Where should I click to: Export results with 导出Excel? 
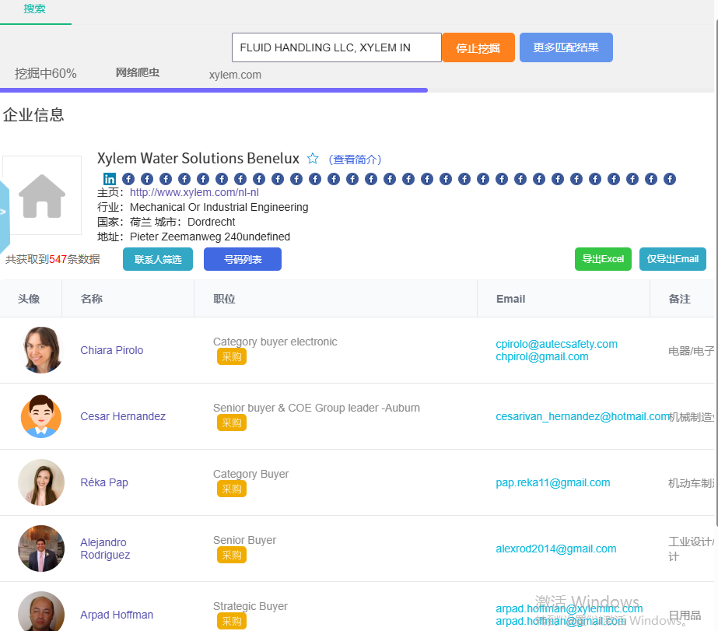[x=603, y=259]
